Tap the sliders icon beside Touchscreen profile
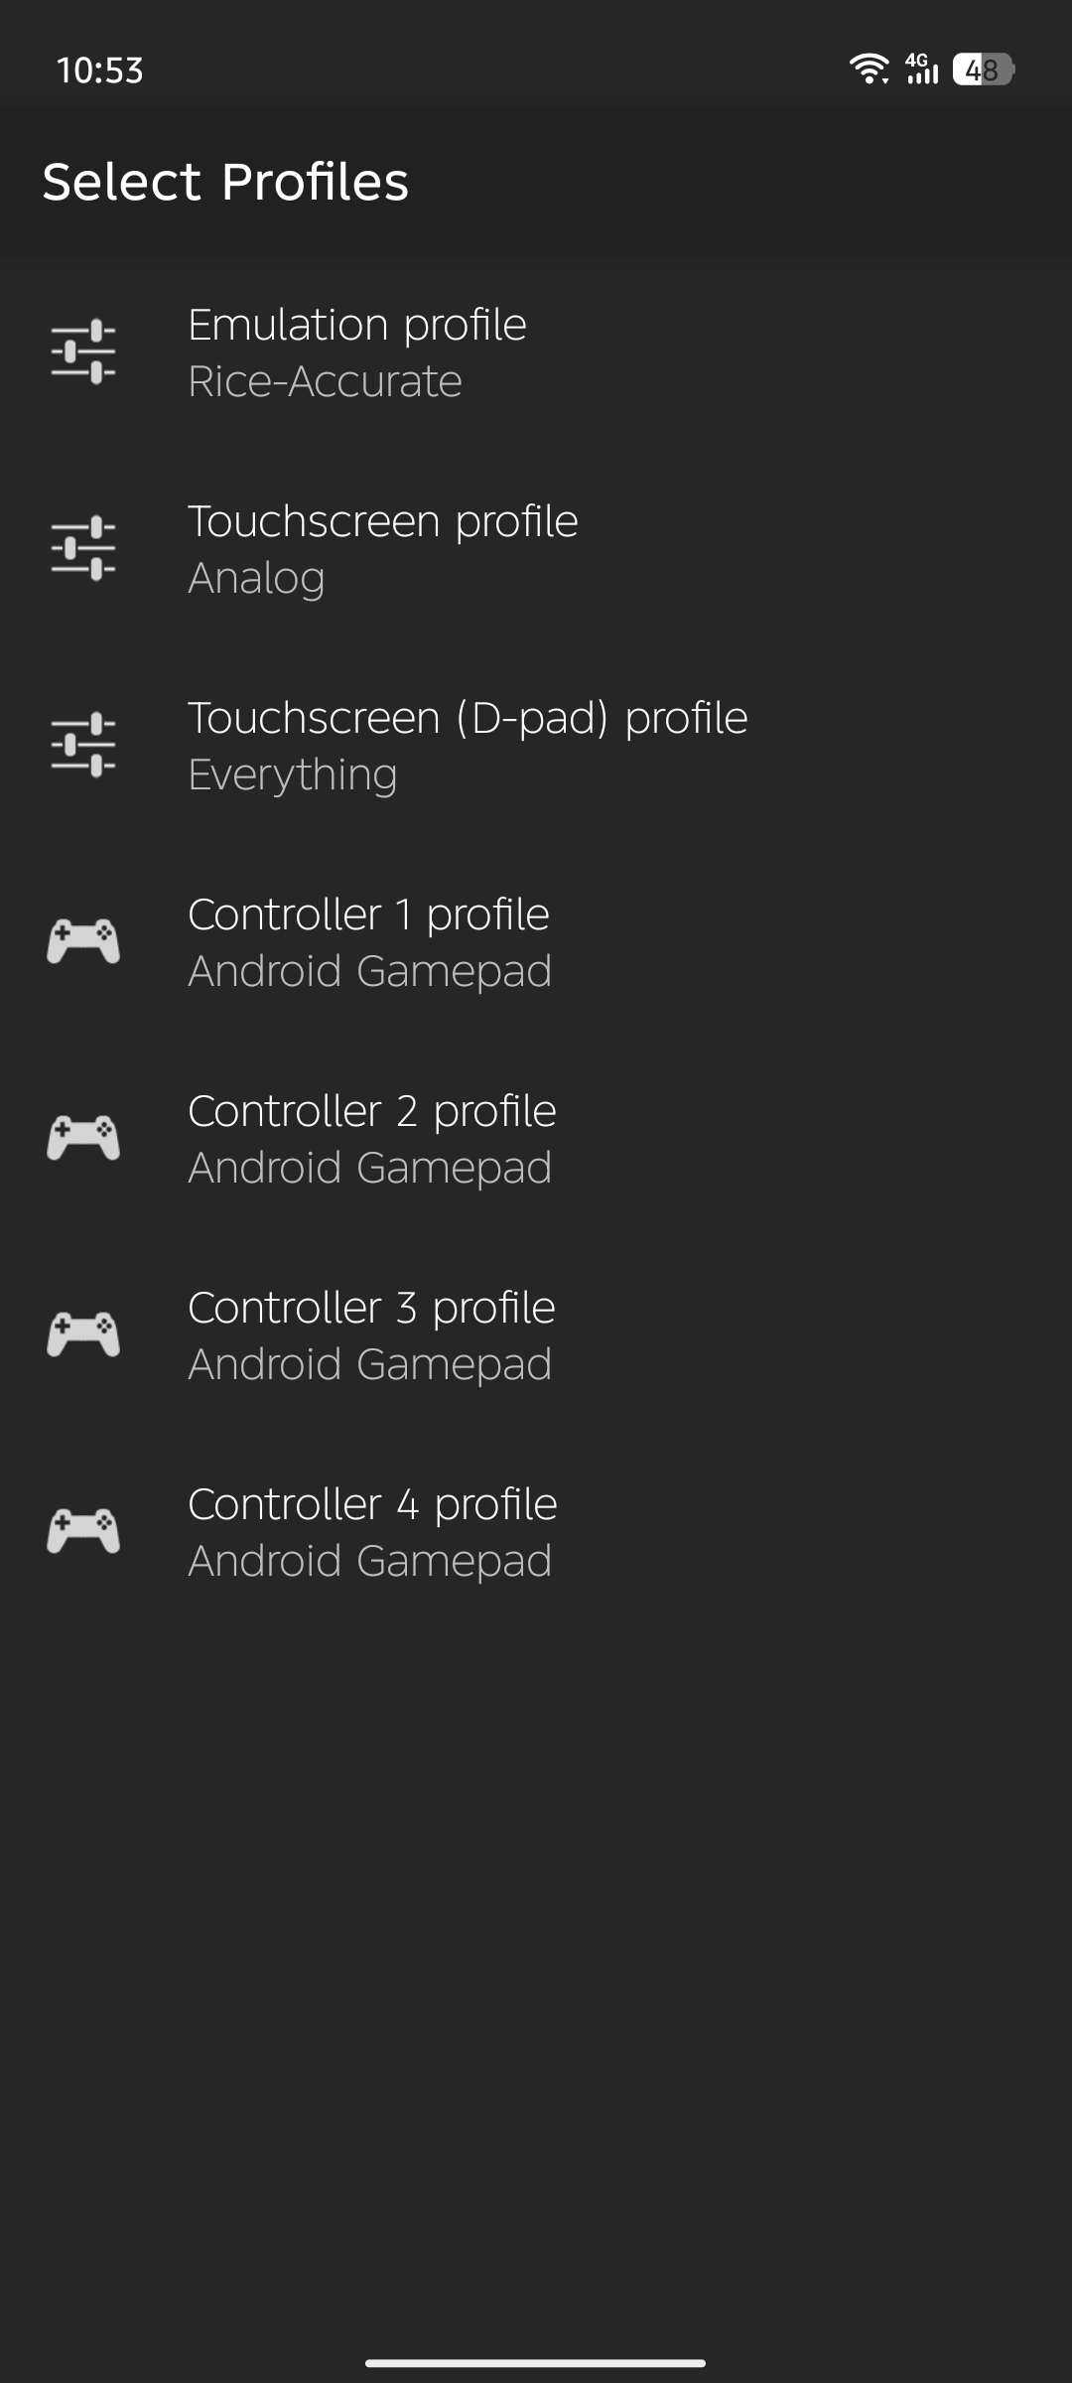Screen dimensions: 1072x2383 (83, 548)
